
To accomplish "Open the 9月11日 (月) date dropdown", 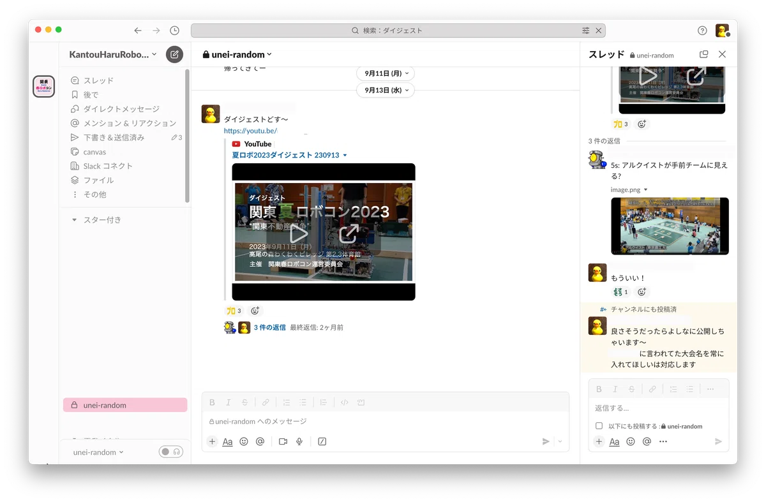I will click(386, 73).
